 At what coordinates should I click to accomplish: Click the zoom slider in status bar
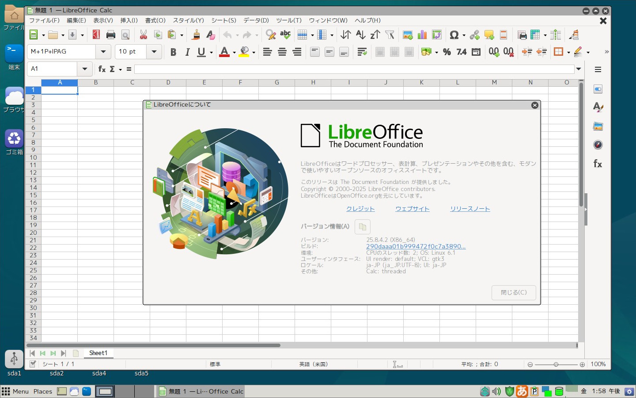[x=556, y=364]
